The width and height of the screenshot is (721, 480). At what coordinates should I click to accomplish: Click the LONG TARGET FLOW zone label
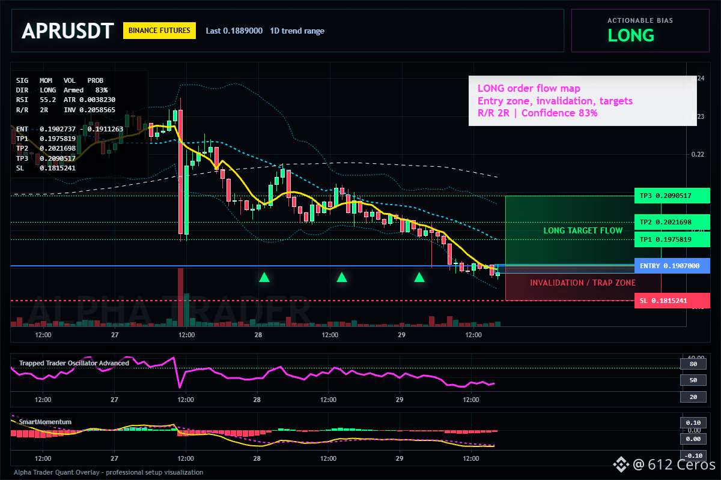click(x=583, y=230)
